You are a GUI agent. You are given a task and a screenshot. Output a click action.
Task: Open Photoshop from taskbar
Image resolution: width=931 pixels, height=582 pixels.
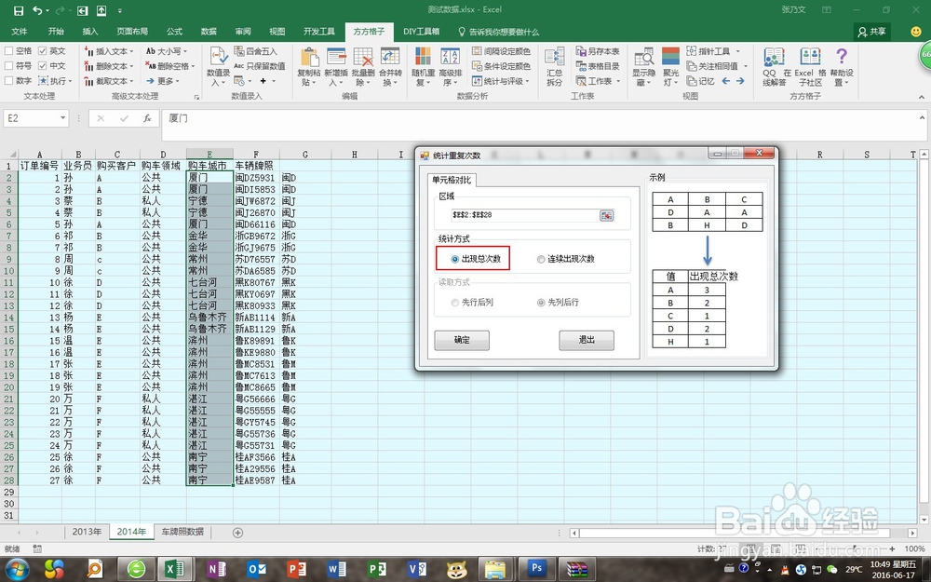[536, 569]
